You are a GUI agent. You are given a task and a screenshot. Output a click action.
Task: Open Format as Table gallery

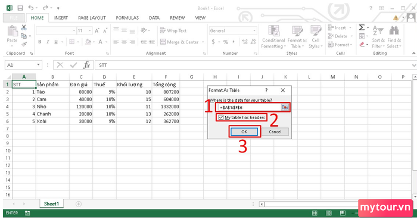point(297,37)
